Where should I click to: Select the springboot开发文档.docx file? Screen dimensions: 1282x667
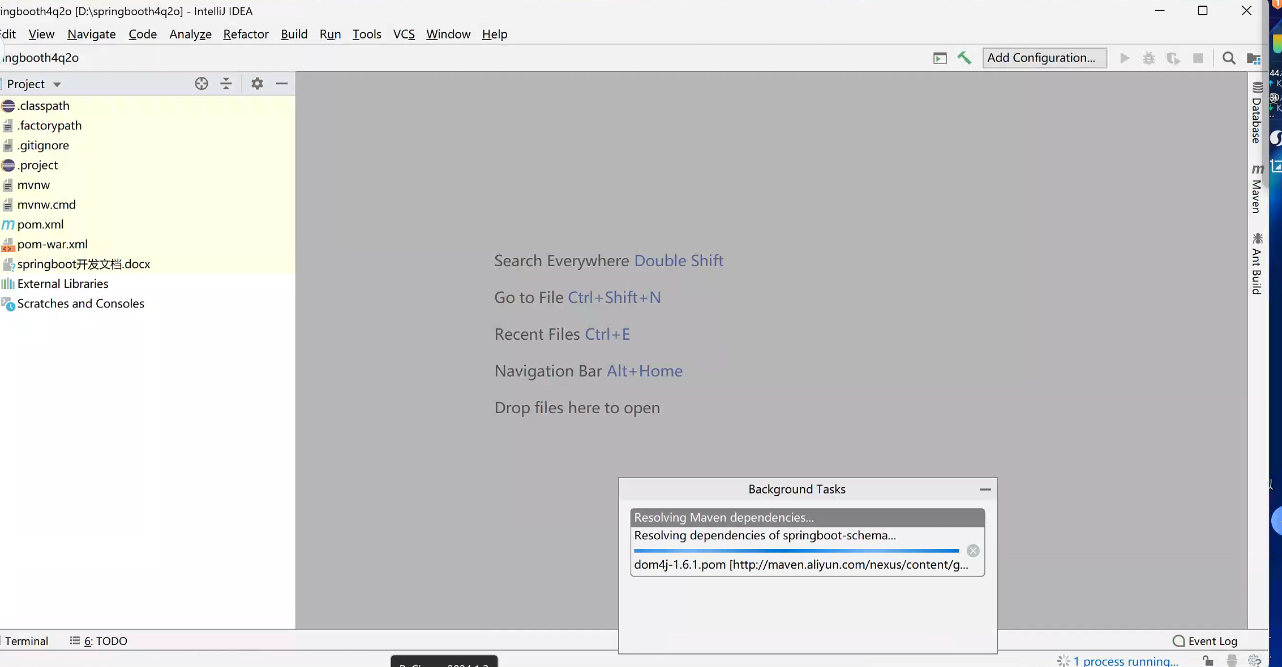pyautogui.click(x=147, y=264)
